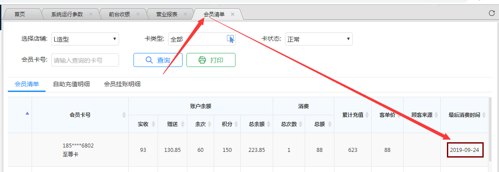Viewport: 499px width, 172px height.
Task: Sort by 最后消费时间 column arrows
Action: click(x=484, y=115)
